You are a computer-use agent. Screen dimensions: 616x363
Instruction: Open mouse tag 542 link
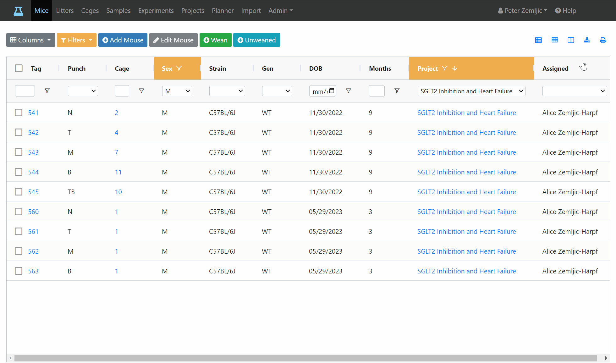pos(33,132)
